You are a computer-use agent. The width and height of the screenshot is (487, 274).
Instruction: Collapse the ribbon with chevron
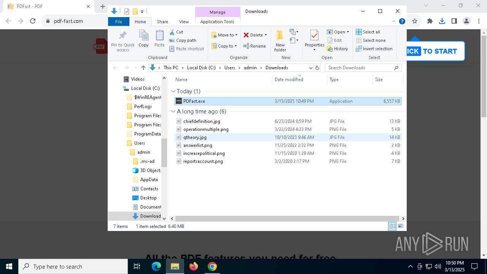point(394,22)
